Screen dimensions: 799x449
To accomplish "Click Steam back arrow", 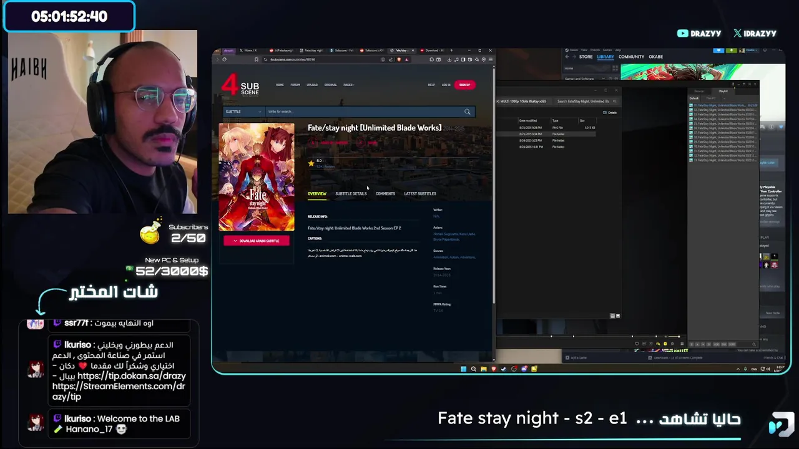I will [567, 57].
